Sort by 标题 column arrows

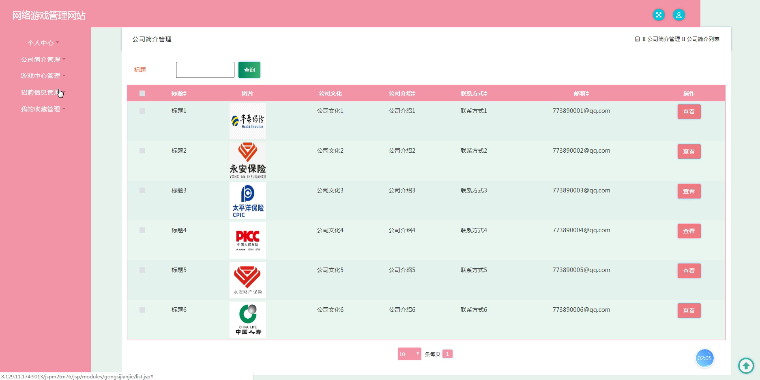185,93
